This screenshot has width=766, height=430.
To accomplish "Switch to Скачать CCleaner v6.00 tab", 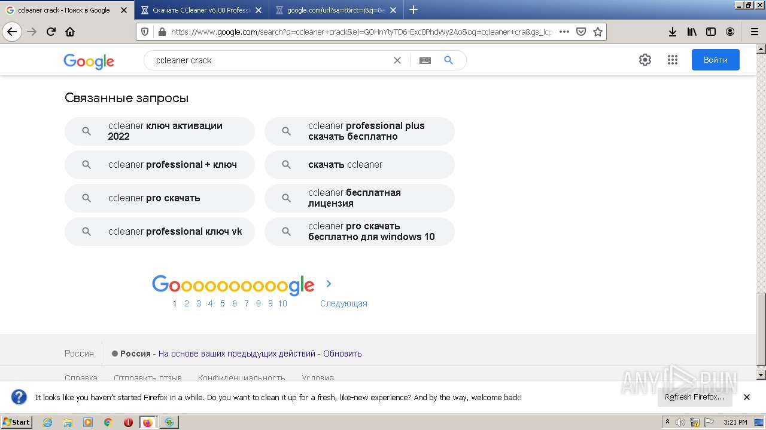I will click(201, 10).
